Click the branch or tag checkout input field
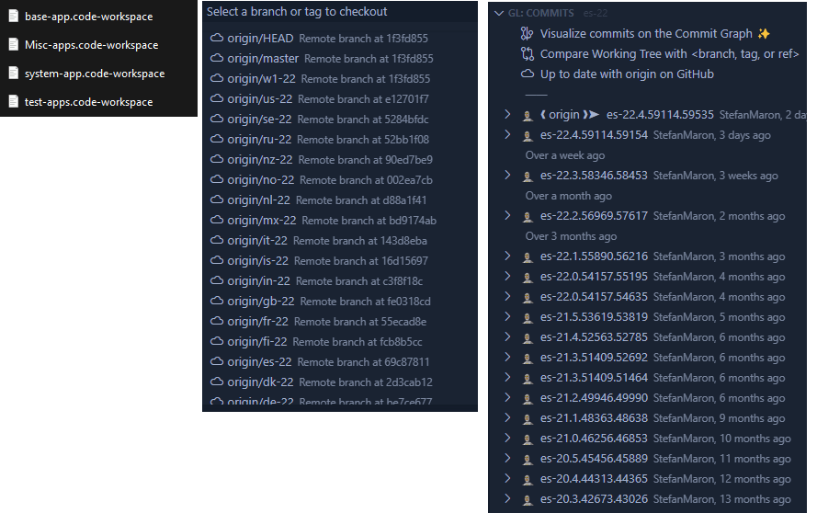The height and width of the screenshot is (513, 817). coord(338,12)
